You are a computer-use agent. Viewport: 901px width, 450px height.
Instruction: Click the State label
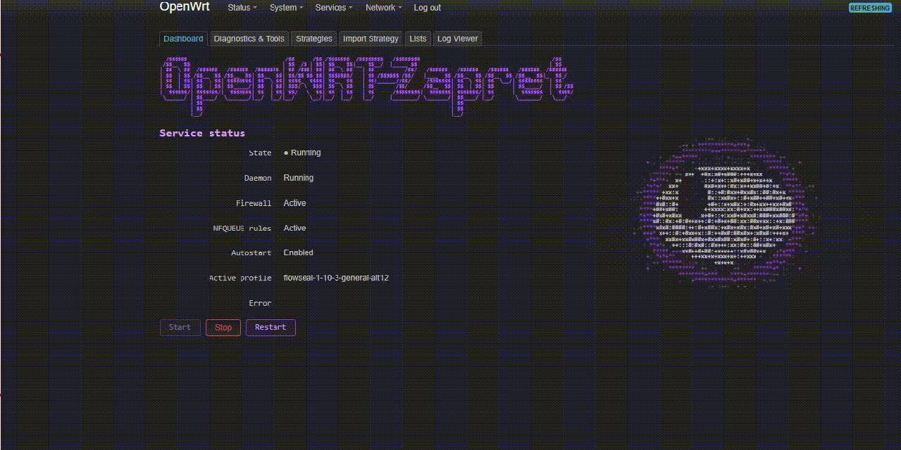(x=260, y=153)
